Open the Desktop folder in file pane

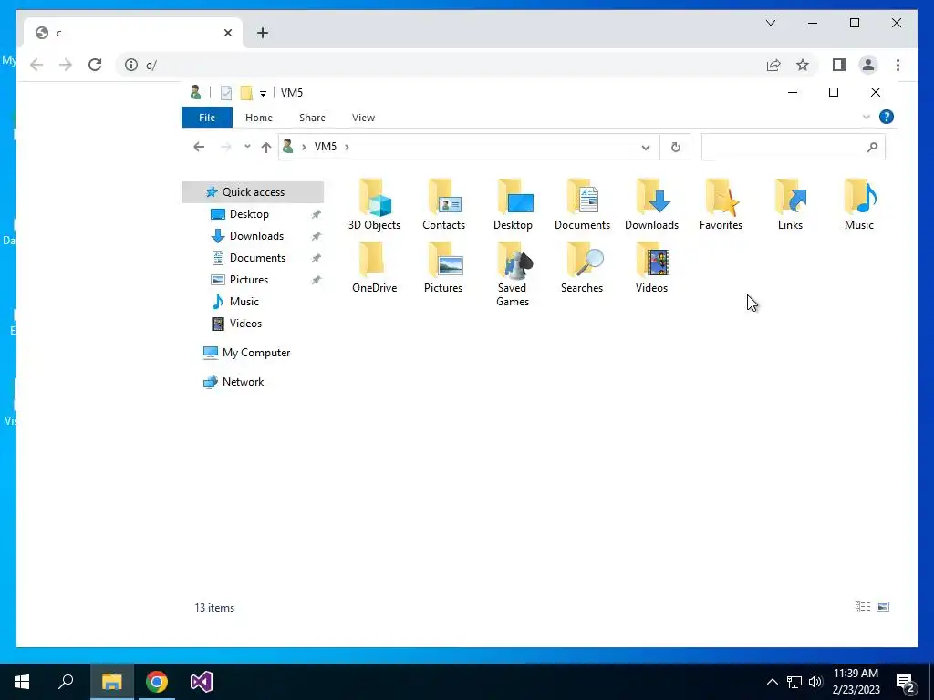coord(513,205)
